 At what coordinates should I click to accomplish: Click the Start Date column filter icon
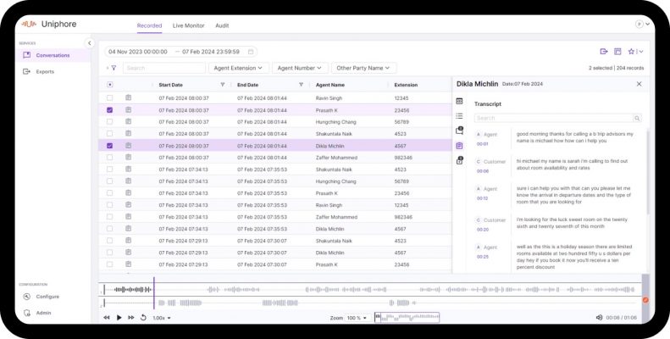click(223, 85)
